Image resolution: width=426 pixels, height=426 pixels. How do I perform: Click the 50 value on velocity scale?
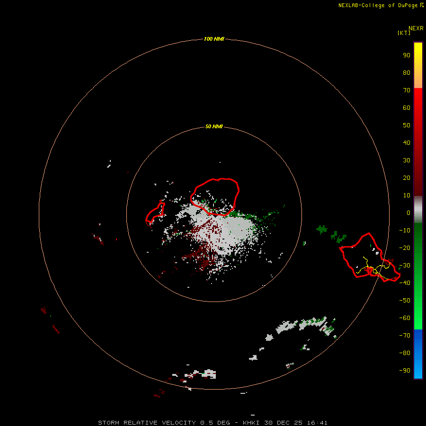(x=407, y=125)
